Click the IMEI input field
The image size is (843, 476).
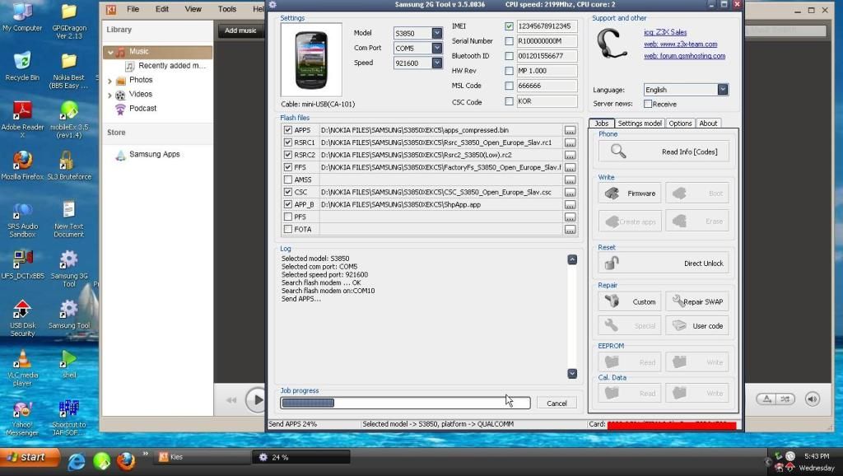coord(547,26)
